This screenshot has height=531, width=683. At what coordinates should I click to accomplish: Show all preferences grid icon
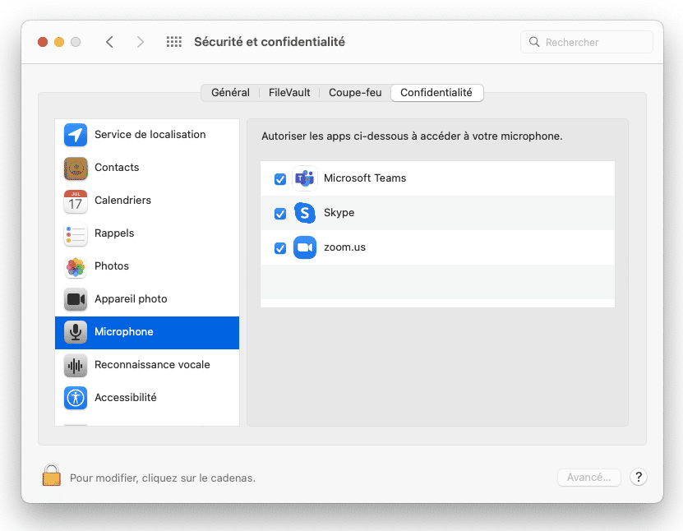173,42
